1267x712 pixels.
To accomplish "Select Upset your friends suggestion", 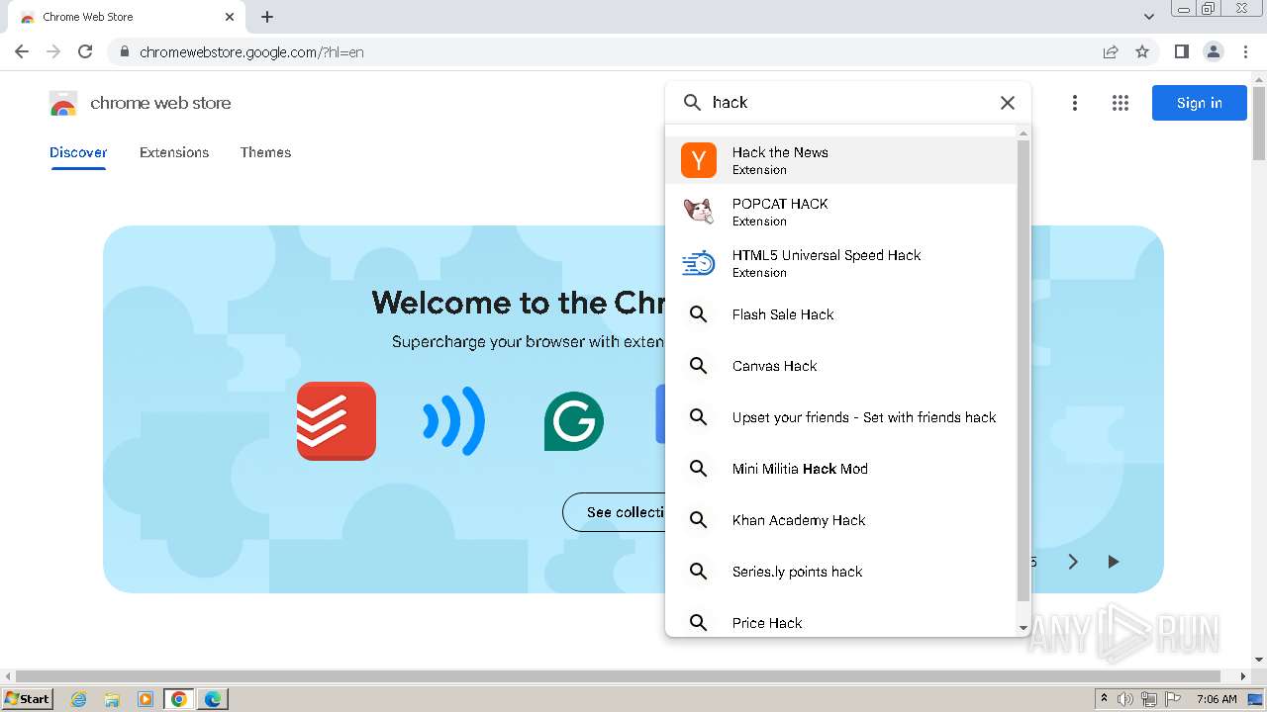I will click(840, 417).
